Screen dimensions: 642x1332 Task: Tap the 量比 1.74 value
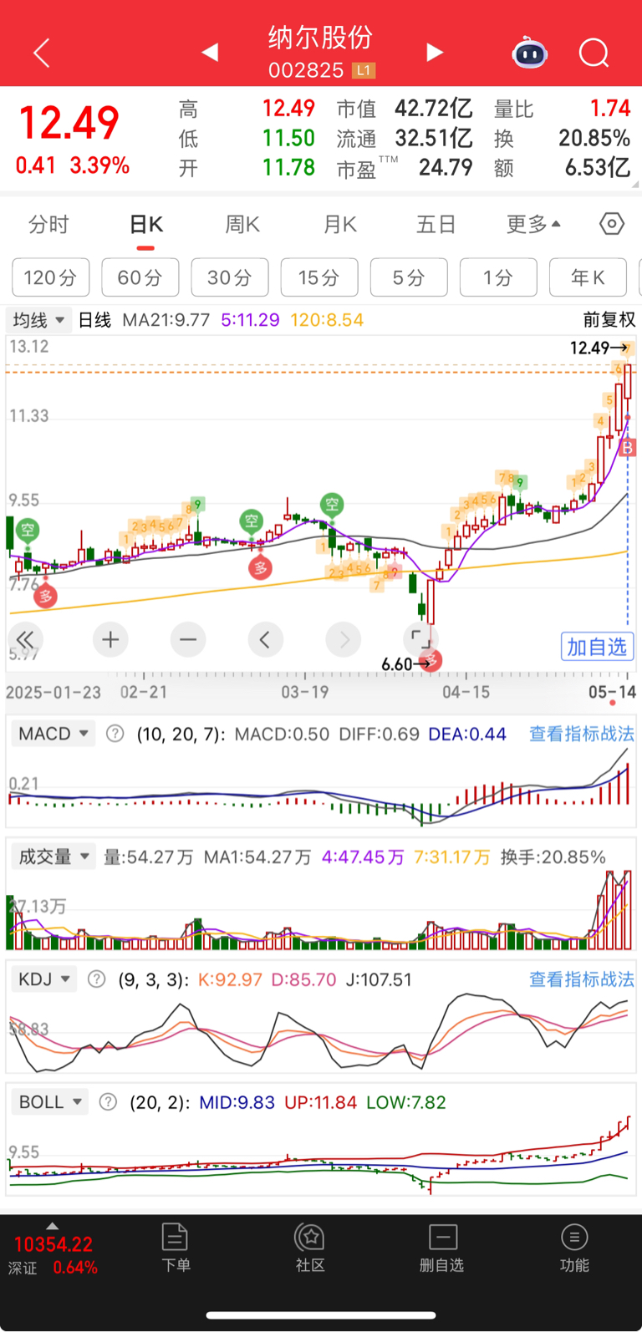(x=609, y=109)
